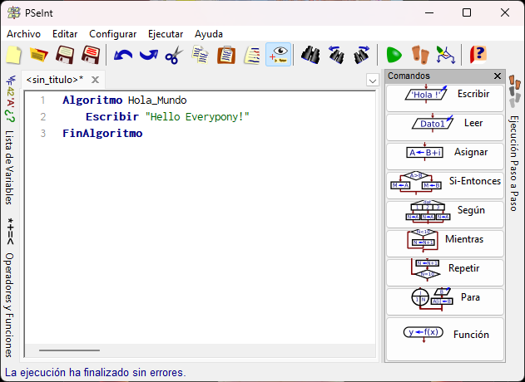
Task: Toggle the eye command-help toolbar button
Action: point(278,55)
